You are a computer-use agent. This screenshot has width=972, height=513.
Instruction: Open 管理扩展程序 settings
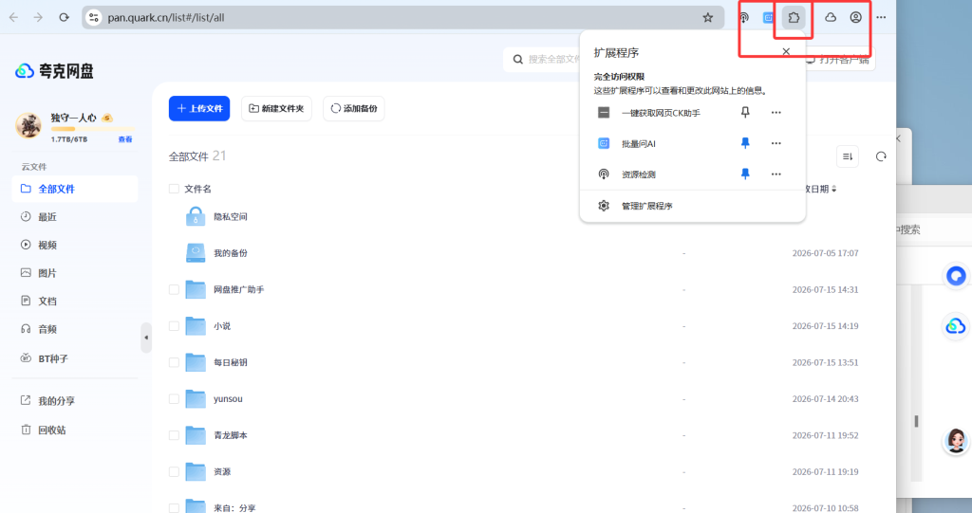692,206
